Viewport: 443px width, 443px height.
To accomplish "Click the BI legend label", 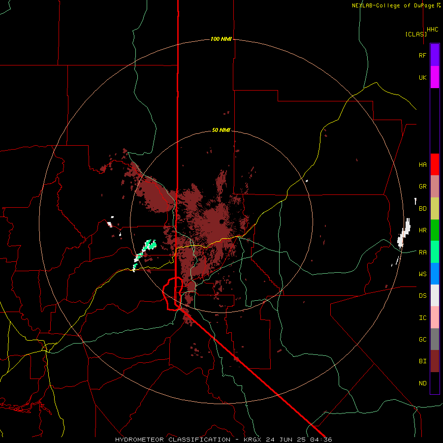I will click(422, 361).
